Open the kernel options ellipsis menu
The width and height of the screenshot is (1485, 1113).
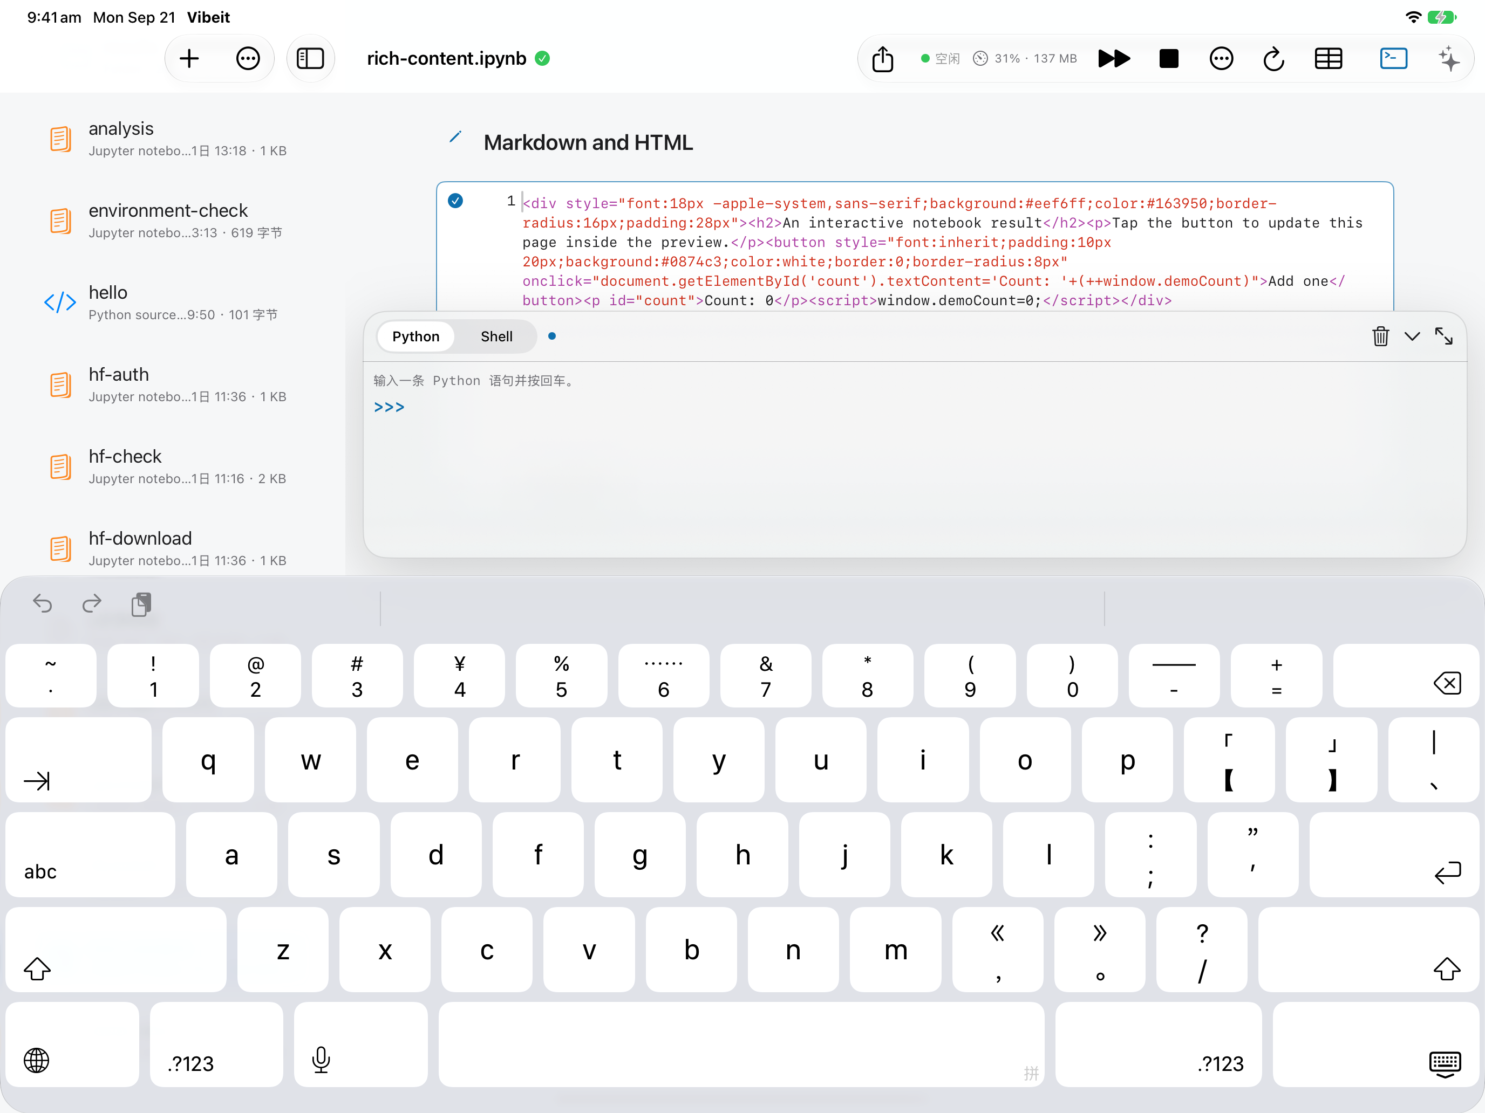(1221, 59)
